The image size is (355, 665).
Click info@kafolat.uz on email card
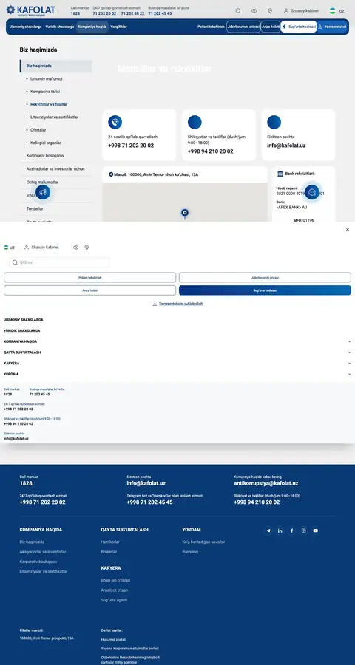286,146
